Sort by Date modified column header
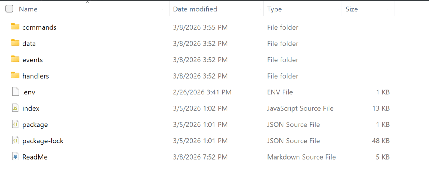 pyautogui.click(x=195, y=9)
